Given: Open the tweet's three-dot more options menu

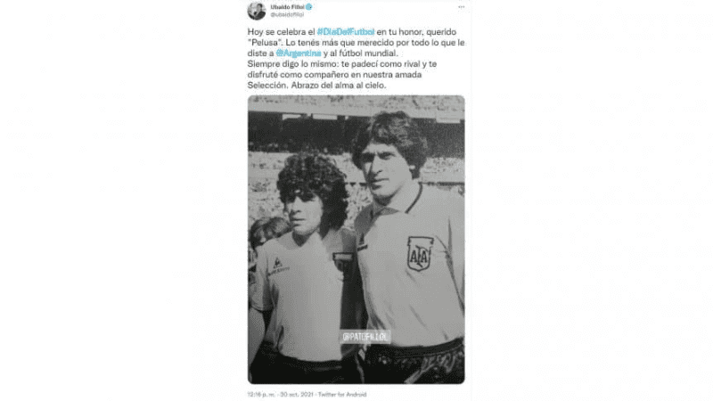Looking at the screenshot, I should pyautogui.click(x=461, y=7).
